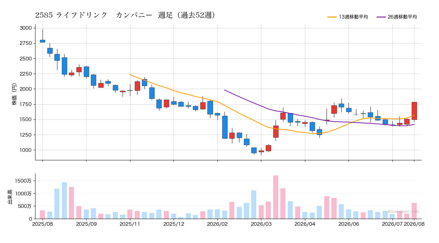
Task: Select the 1750 price axis label
Action: point(26,104)
